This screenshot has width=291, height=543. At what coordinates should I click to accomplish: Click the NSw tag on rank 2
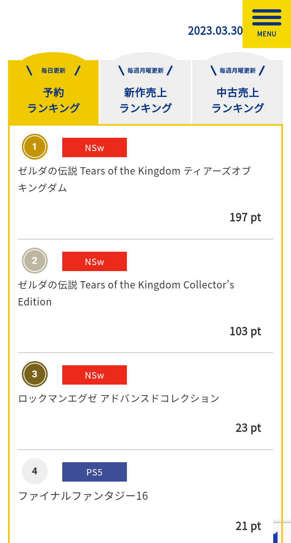tap(95, 261)
